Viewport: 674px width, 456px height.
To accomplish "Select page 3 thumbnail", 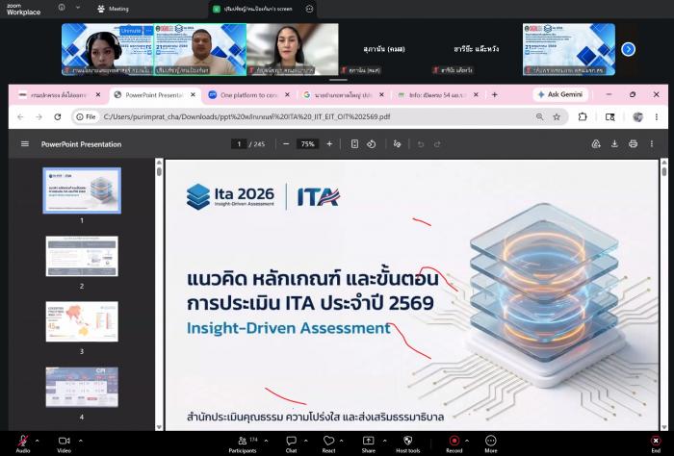I will click(82, 321).
